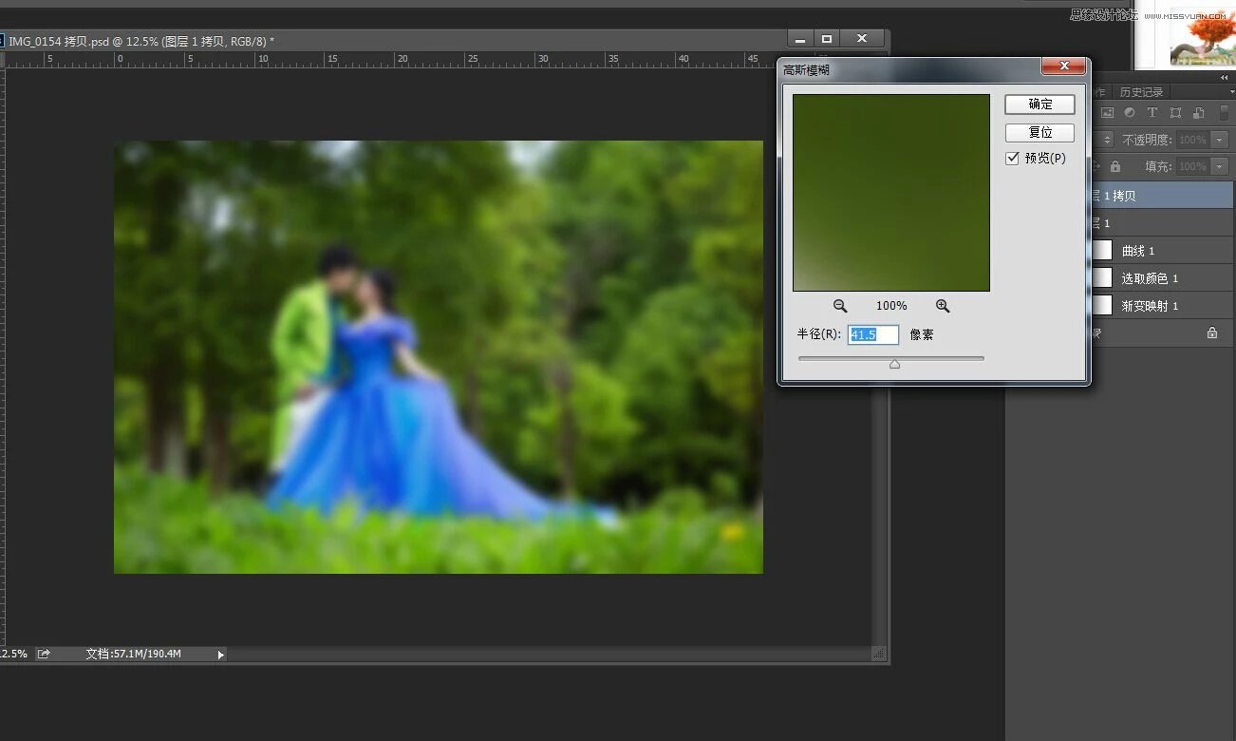Switch to the 历史记录 history tab
This screenshot has height=741, width=1236.
point(1140,92)
